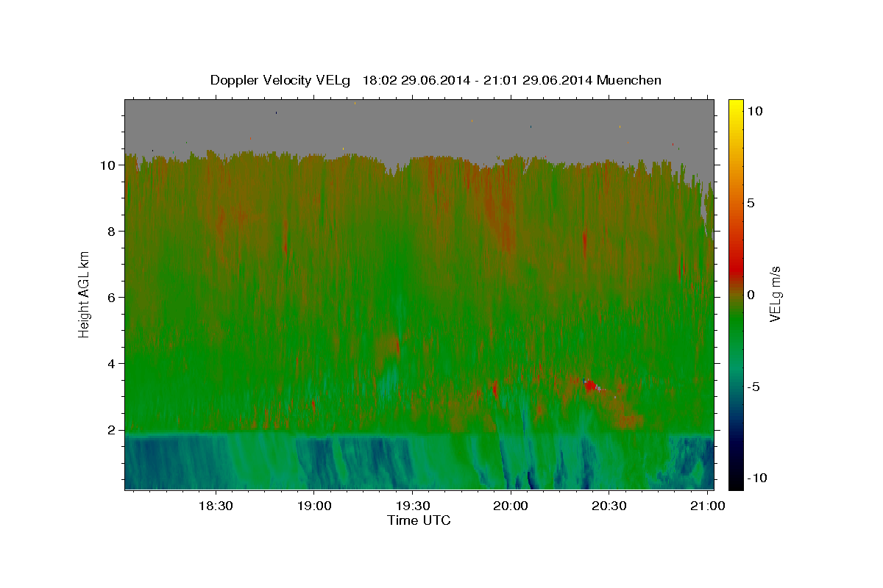Click the 18:30 time tick label

point(215,506)
